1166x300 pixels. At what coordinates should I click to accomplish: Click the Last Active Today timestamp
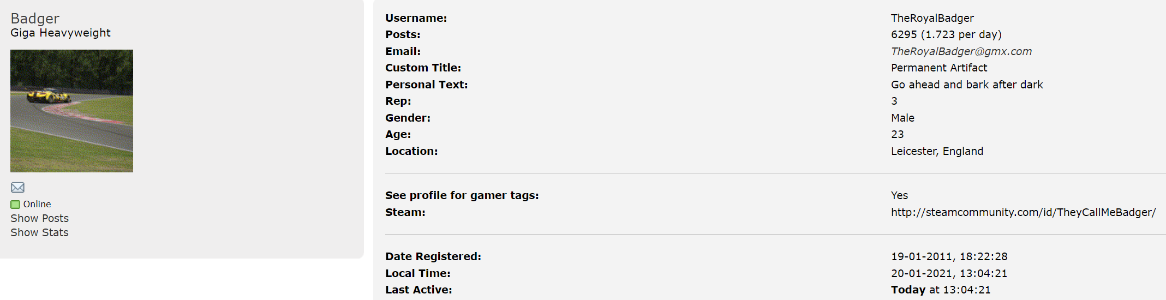tap(940, 290)
